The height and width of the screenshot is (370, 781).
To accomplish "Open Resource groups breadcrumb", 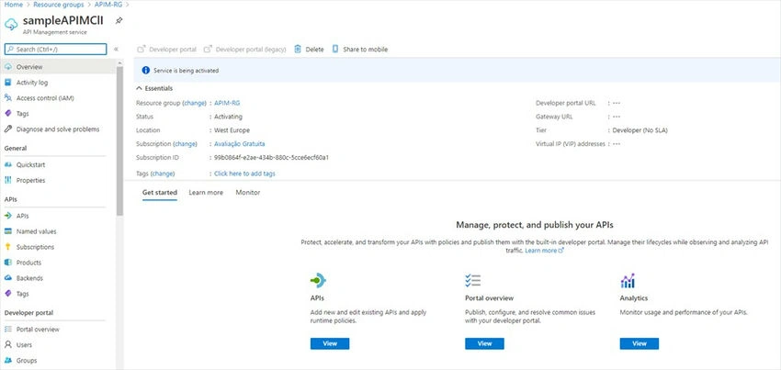I will click(x=60, y=4).
